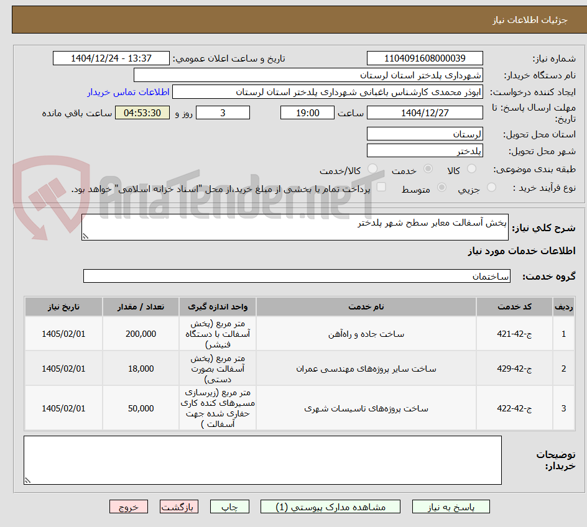Click quantity cell 50,000
Screen dimensions: 587x527
coord(141,408)
